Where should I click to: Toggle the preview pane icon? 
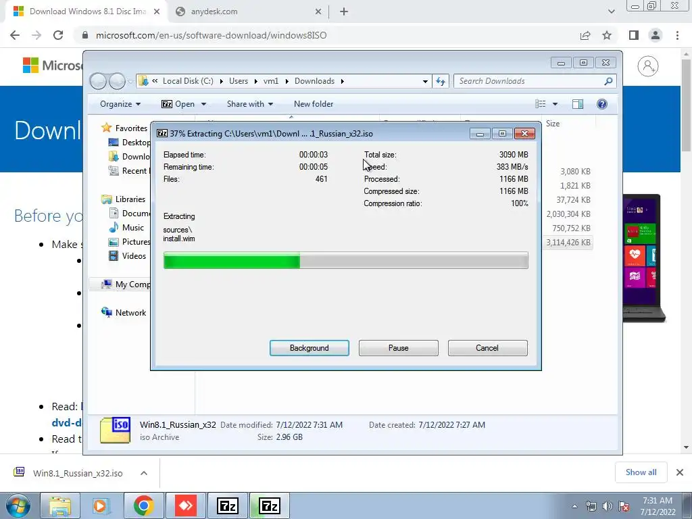[577, 104]
